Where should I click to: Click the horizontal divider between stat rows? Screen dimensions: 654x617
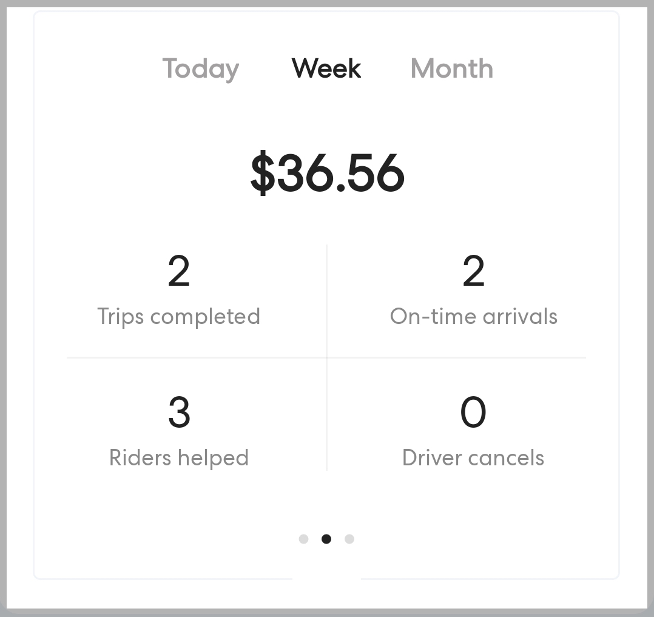coord(194,358)
